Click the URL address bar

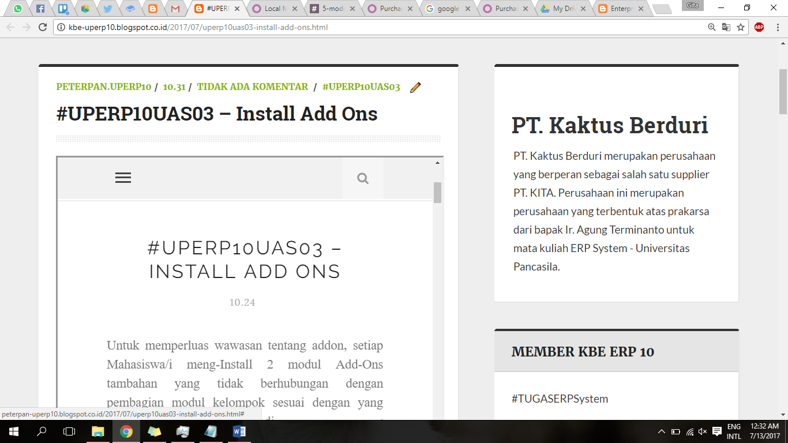[381, 27]
